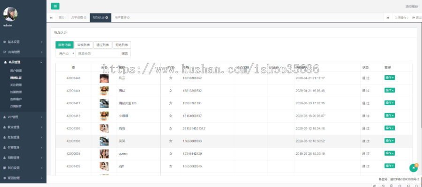
Task: Open 操作 dropdown for 笑笑
Action: pos(390,141)
